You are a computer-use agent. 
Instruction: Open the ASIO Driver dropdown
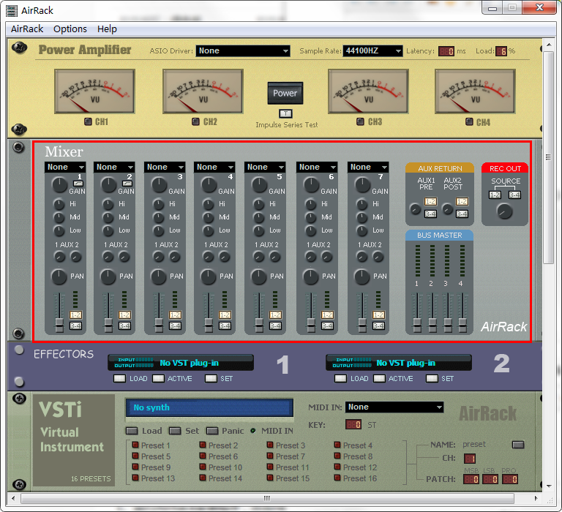[x=243, y=51]
